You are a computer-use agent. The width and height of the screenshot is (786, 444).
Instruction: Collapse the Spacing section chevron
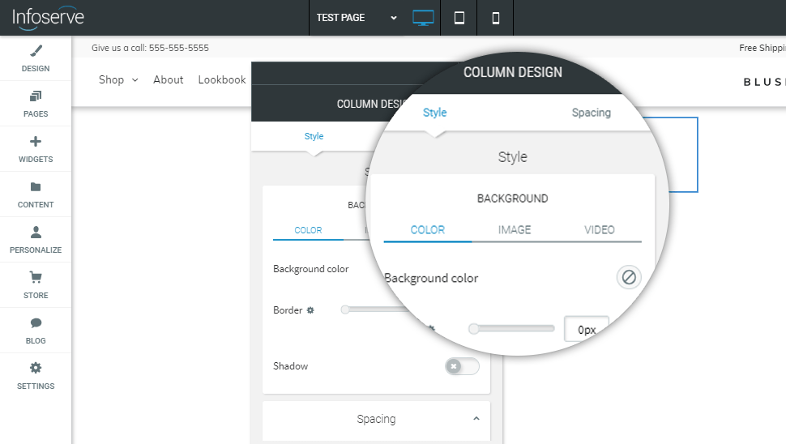476,419
